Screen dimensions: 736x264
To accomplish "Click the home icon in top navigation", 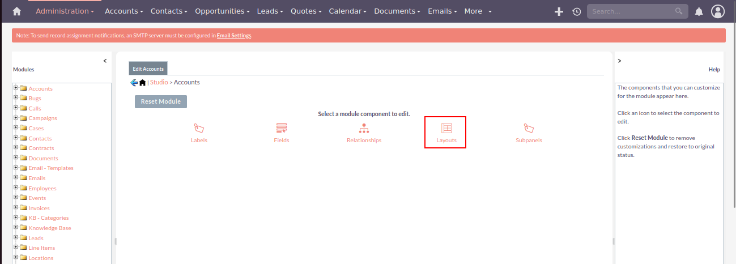I will click(x=17, y=11).
